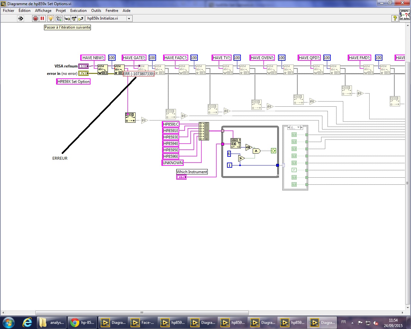Open the Affichage menu
The height and width of the screenshot is (329, 411).
tap(43, 11)
